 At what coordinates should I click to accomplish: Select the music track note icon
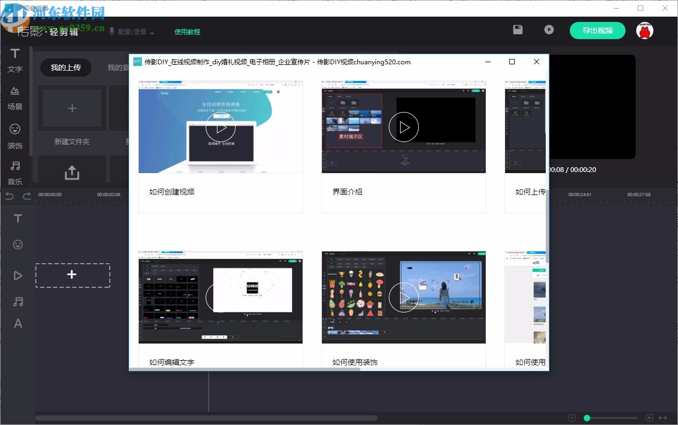(18, 302)
